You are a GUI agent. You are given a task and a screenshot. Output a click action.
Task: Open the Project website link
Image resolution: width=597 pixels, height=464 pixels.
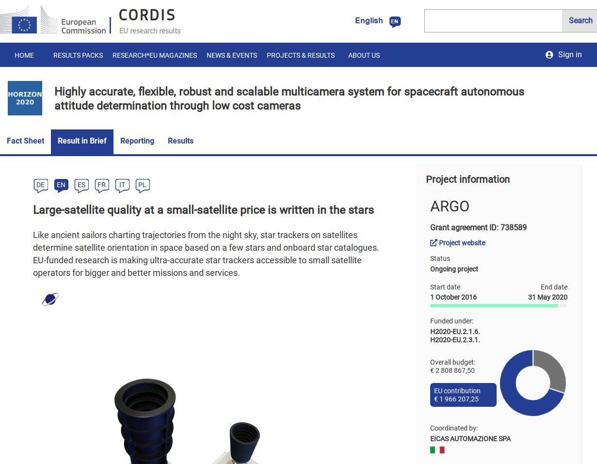tap(462, 243)
